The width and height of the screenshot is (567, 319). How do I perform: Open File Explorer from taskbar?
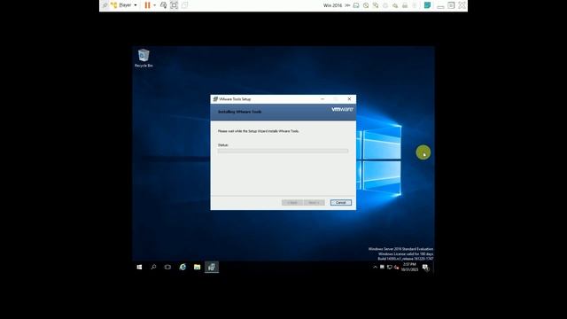(x=197, y=267)
